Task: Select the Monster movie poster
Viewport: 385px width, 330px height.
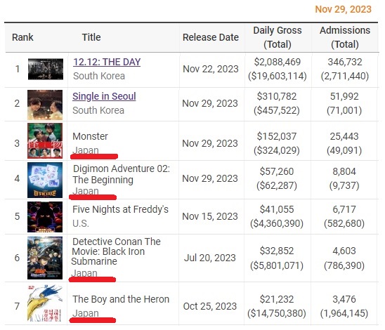Action: pos(45,140)
